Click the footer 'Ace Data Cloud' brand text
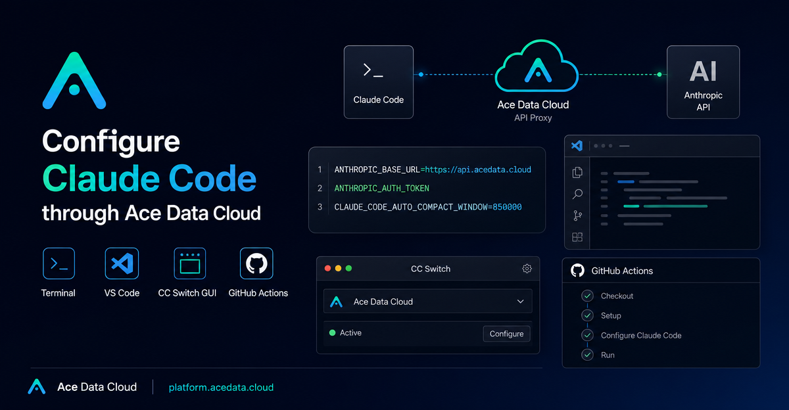 pyautogui.click(x=97, y=387)
